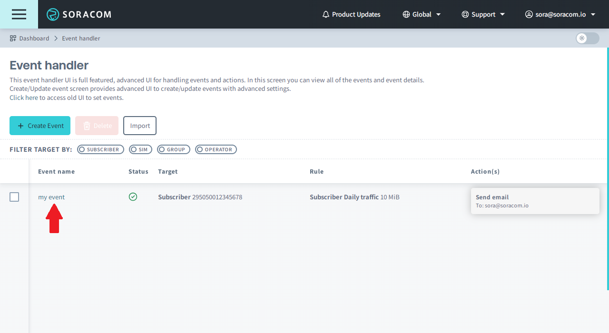Click the Create Event button
The width and height of the screenshot is (609, 333).
coord(40,126)
